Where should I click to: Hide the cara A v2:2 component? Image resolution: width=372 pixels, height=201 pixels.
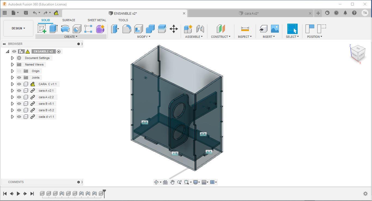[19, 97]
